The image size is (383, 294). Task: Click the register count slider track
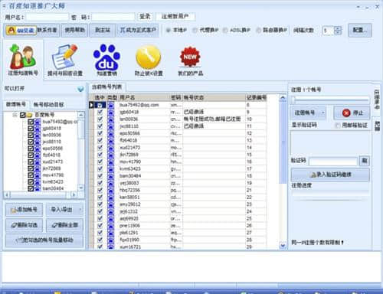click(x=330, y=100)
